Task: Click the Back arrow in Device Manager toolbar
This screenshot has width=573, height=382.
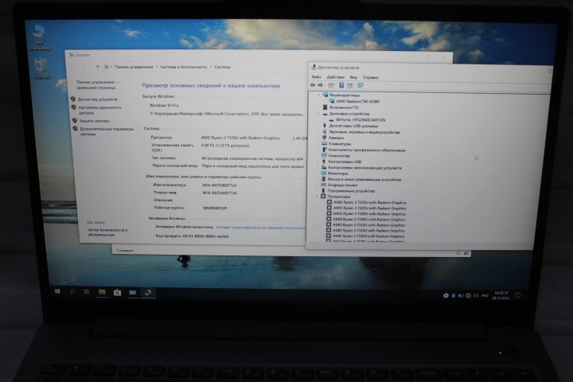Action: click(312, 85)
